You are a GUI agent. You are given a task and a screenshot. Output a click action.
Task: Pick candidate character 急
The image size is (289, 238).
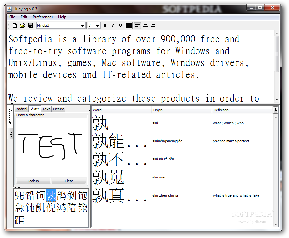[x=19, y=208]
